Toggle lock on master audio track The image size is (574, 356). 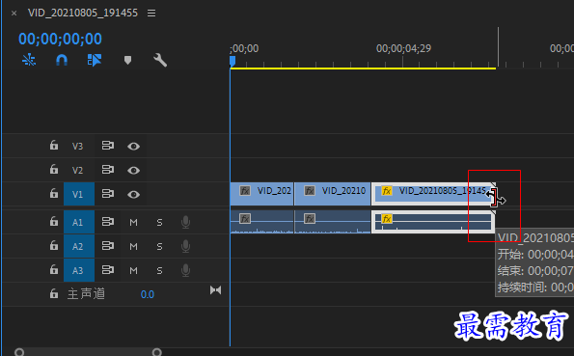54,293
